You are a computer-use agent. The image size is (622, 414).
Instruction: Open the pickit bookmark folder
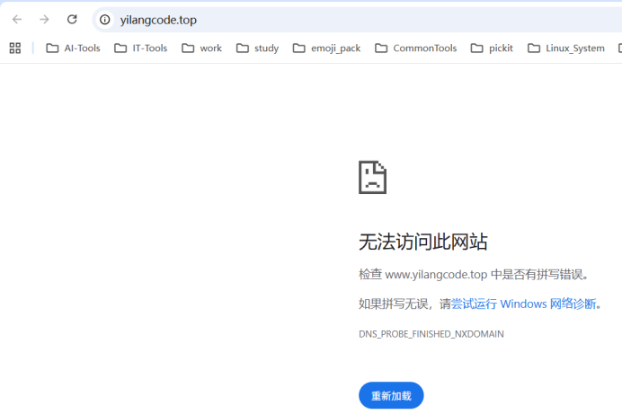coord(492,48)
